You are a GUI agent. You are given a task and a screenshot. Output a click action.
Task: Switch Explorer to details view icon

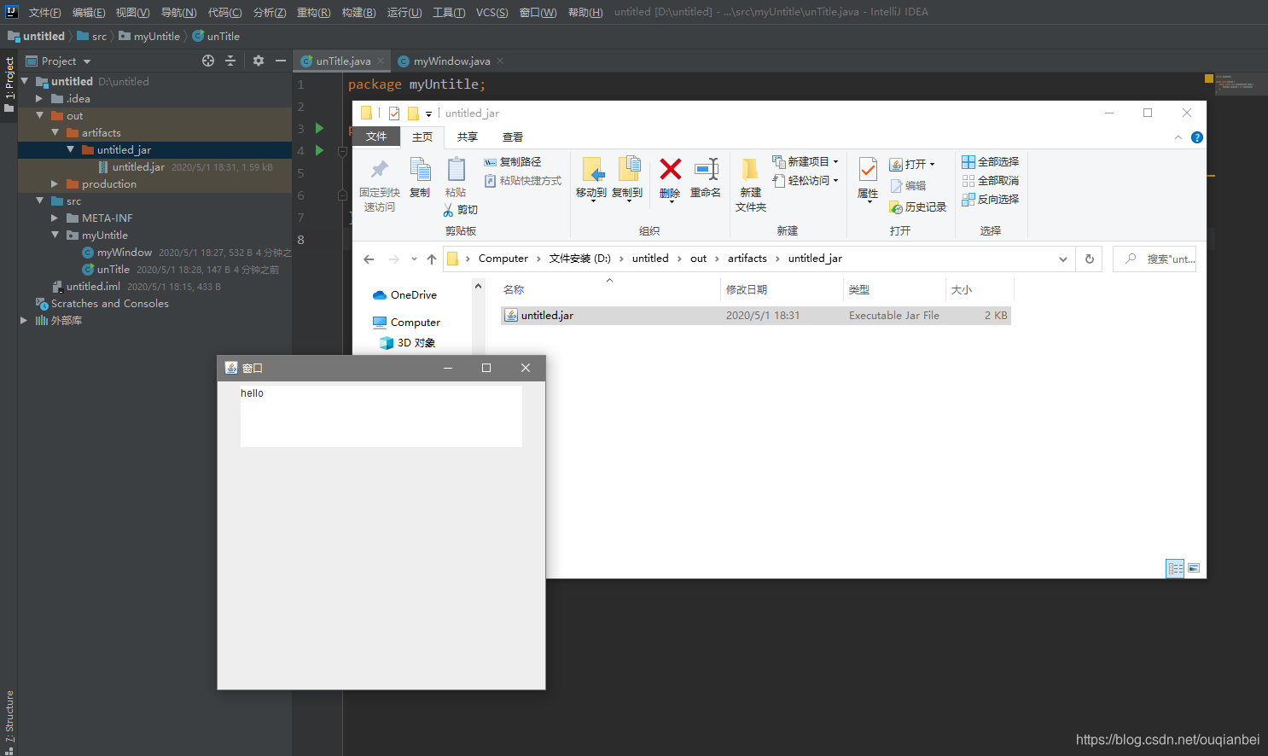1175,568
